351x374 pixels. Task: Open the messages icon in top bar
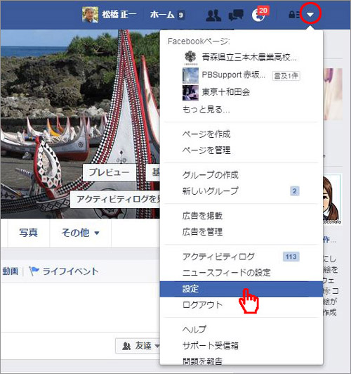coord(236,15)
